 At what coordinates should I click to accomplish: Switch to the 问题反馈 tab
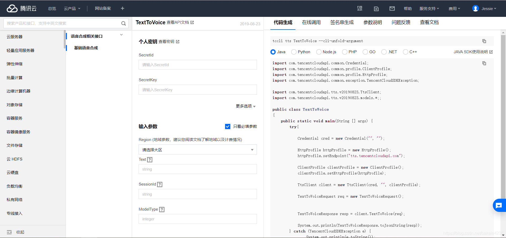coord(401,22)
